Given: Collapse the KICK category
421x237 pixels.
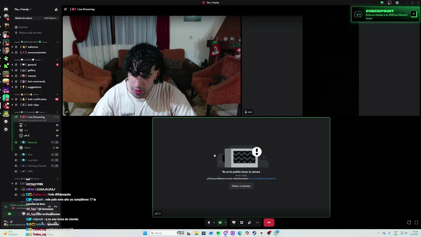Looking at the screenshot, I should (x=28, y=94).
